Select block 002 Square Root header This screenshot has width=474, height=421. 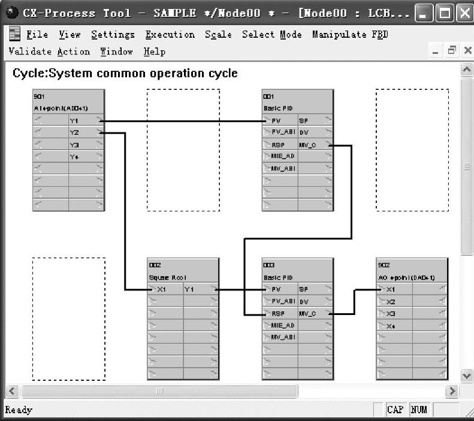pos(183,271)
